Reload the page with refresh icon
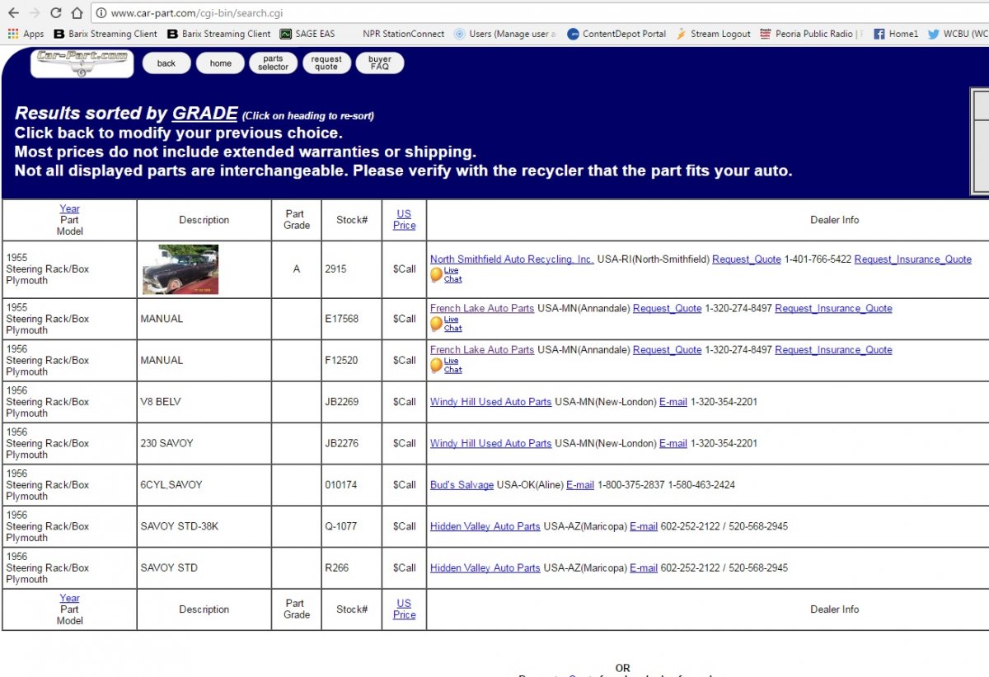The width and height of the screenshot is (989, 677). pyautogui.click(x=55, y=13)
